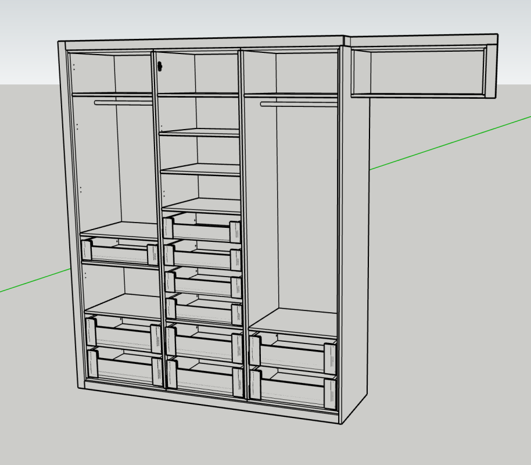
Task: Select the hanging rod in the right compartment
Action: 299,105
